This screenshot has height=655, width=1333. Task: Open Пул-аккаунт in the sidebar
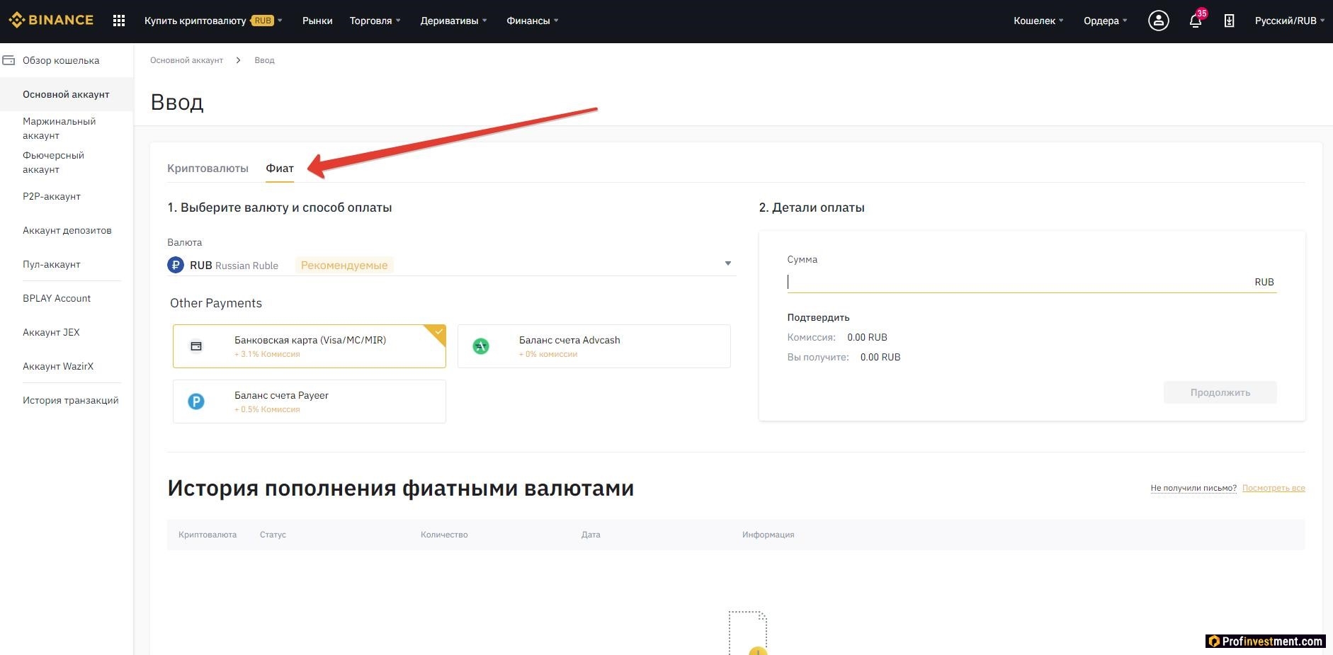click(52, 264)
